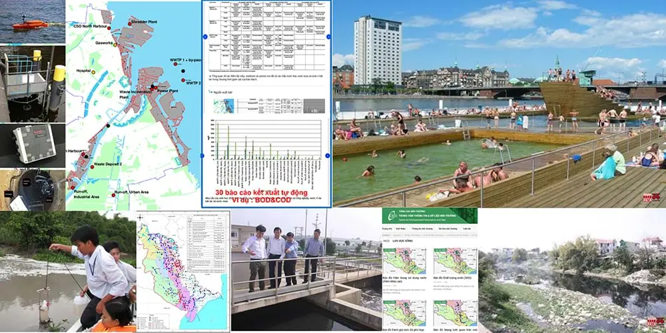Screen dimensions: 666x333
Task: Select the yellow Hospital marker on map
Action: pos(93,72)
